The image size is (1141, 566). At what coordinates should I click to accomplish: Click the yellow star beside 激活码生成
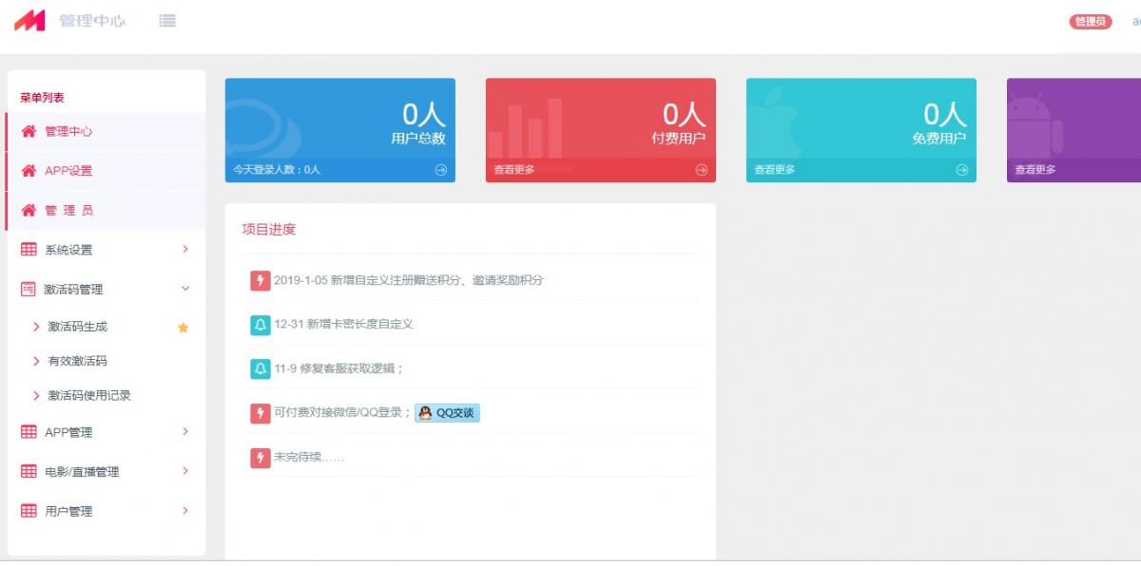click(x=184, y=328)
